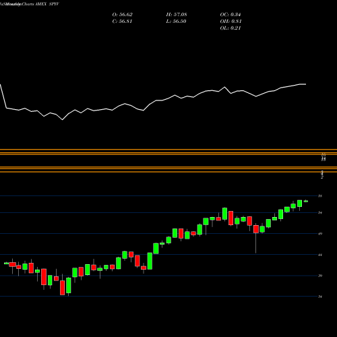Viewport: 337px width, 337px height.
Task: Click the 49 price axis label
Action: [320, 234]
